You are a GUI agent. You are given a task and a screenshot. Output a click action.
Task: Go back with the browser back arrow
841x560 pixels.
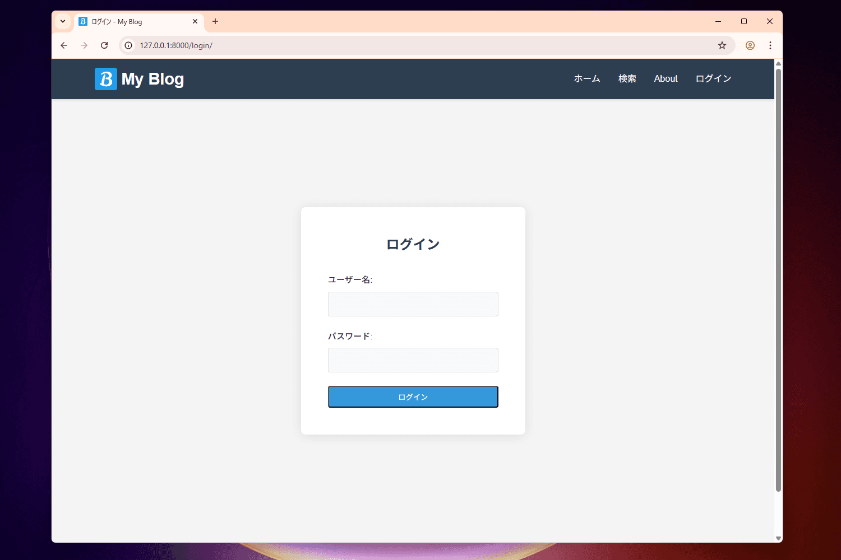click(x=64, y=45)
